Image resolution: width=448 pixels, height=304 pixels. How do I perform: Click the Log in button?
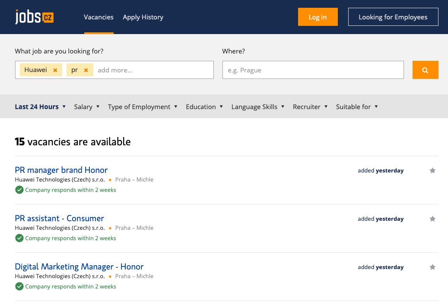pos(318,17)
